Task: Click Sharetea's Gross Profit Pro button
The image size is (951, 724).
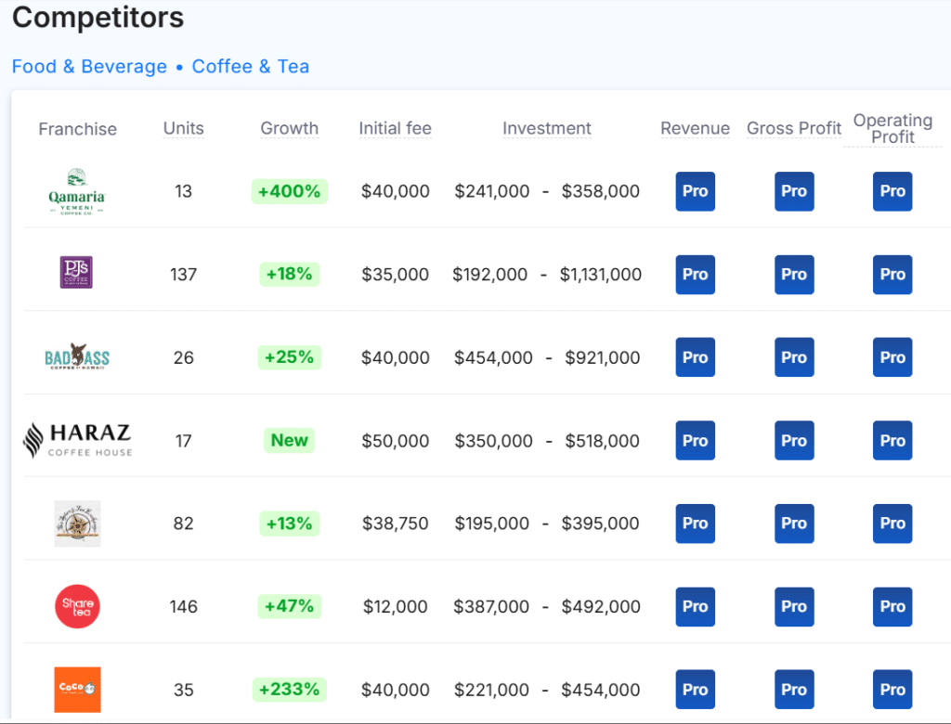Action: coord(794,606)
